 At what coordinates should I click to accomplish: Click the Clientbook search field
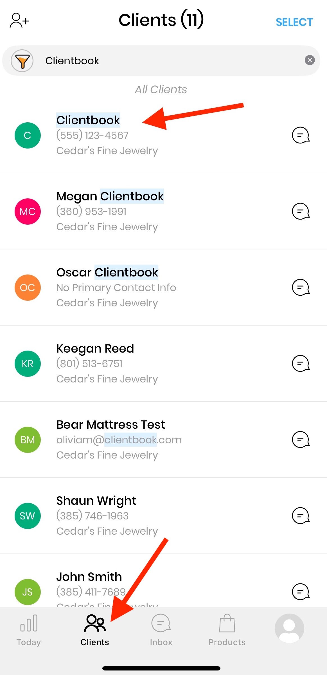pyautogui.click(x=169, y=61)
